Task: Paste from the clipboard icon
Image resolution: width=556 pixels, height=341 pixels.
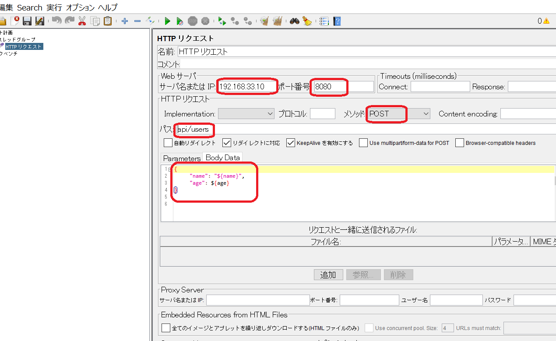Action: coord(107,21)
